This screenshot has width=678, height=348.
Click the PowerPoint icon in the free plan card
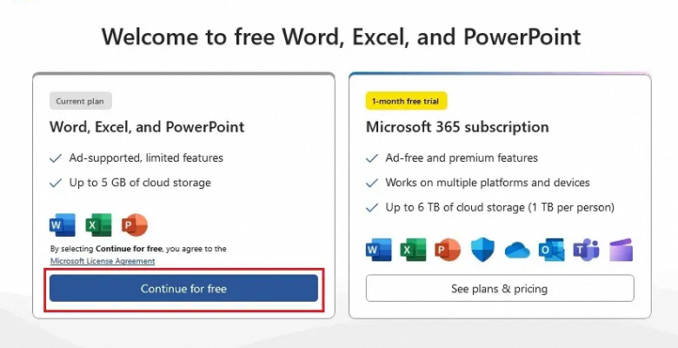point(135,224)
